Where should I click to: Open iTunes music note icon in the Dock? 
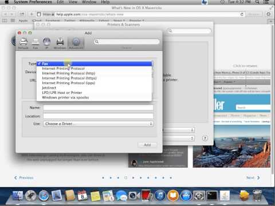pyautogui.click(x=160, y=196)
